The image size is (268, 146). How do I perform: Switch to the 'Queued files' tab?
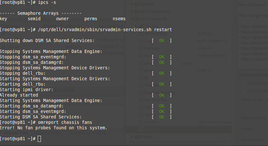click(x=16, y=133)
